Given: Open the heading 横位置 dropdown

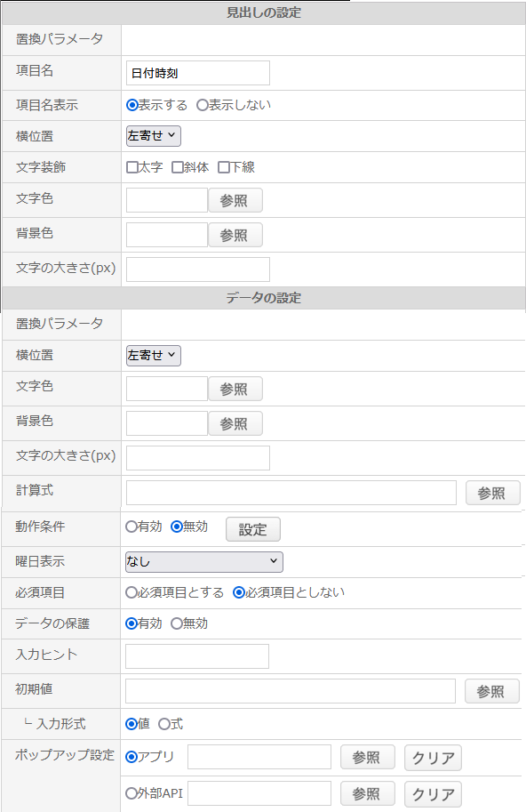Looking at the screenshot, I should pos(154,136).
